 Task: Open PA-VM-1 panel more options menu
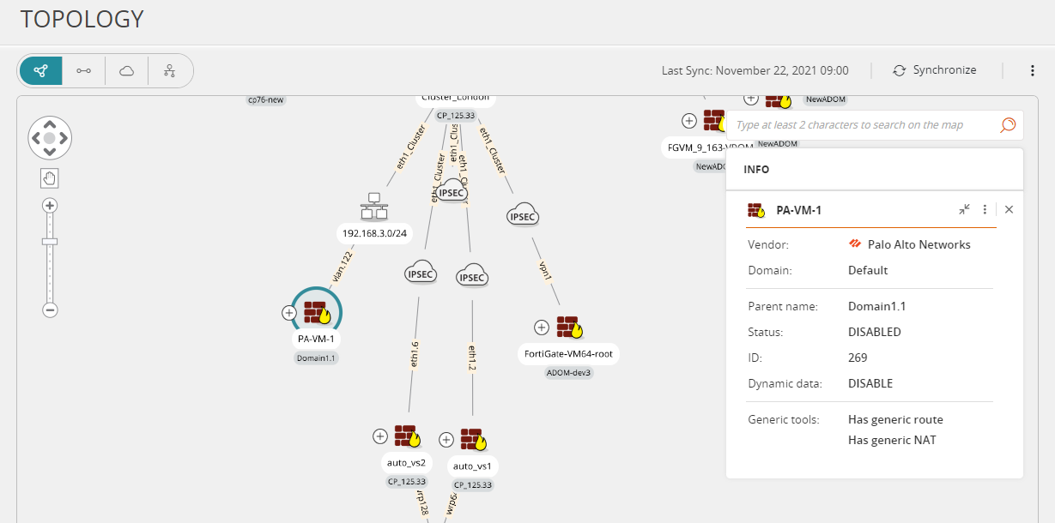coord(985,209)
